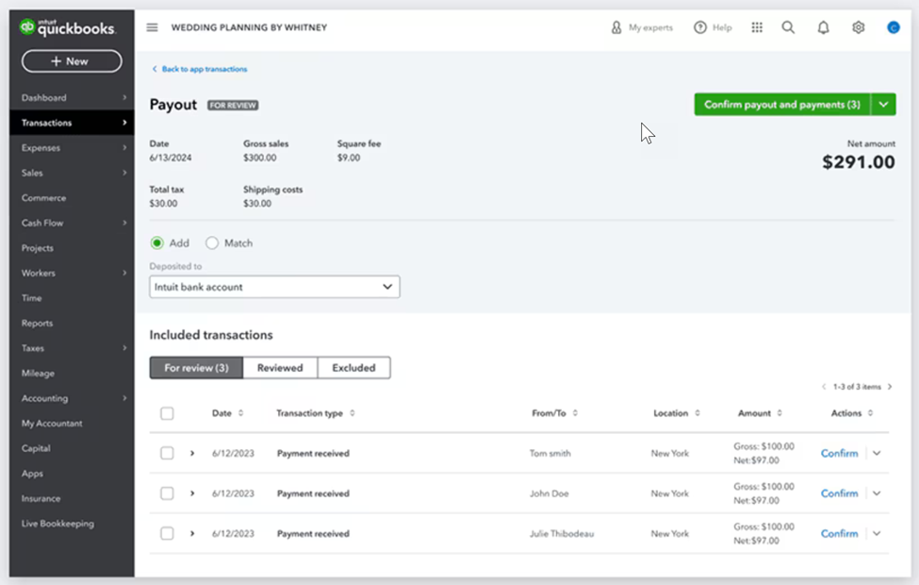Confirm the Julie Thibodeau payment
919x585 pixels.
[839, 533]
